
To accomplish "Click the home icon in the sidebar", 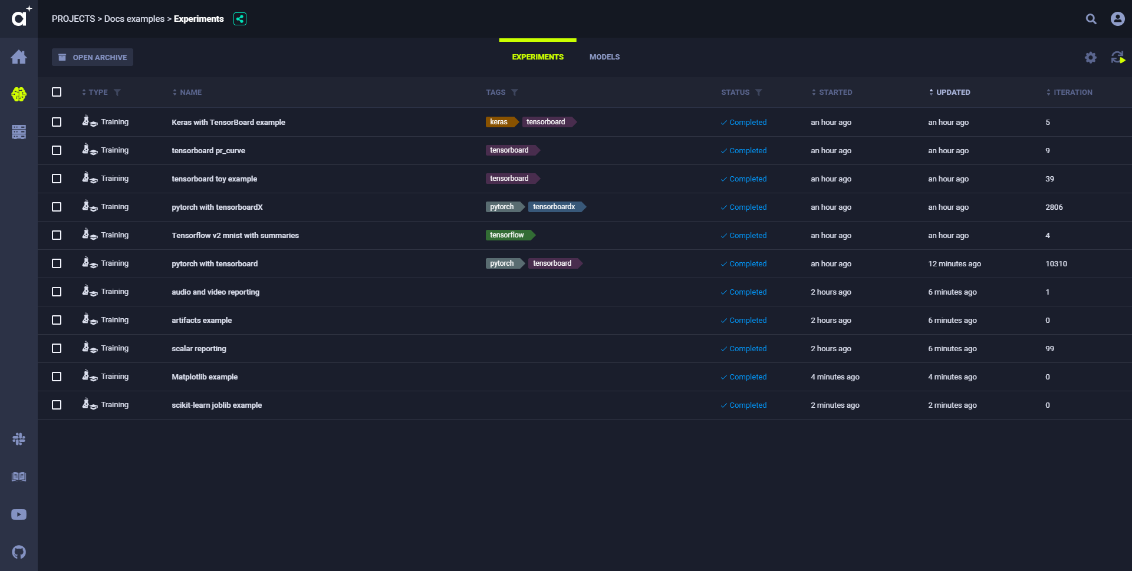I will (x=19, y=57).
